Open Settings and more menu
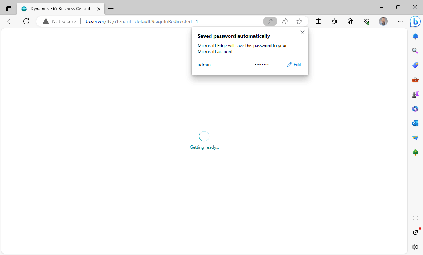 click(x=400, y=21)
